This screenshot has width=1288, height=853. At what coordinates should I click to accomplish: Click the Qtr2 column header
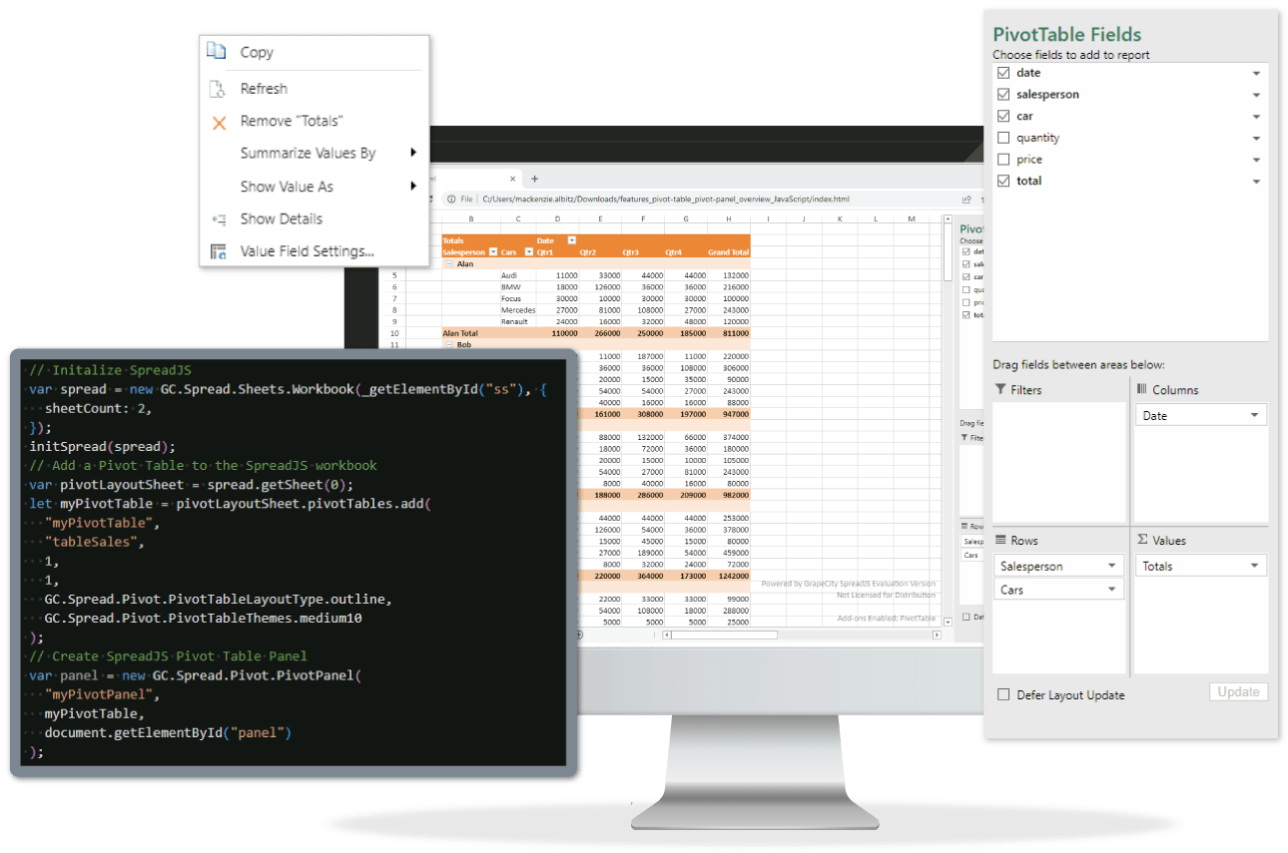click(587, 252)
